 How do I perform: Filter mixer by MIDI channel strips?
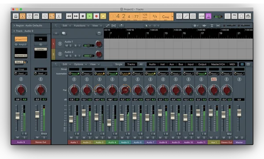[232, 65]
